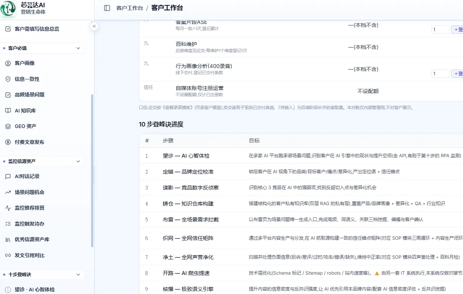
Task: Click the 10 步登峰诀进度 heading
Action: 161,124
